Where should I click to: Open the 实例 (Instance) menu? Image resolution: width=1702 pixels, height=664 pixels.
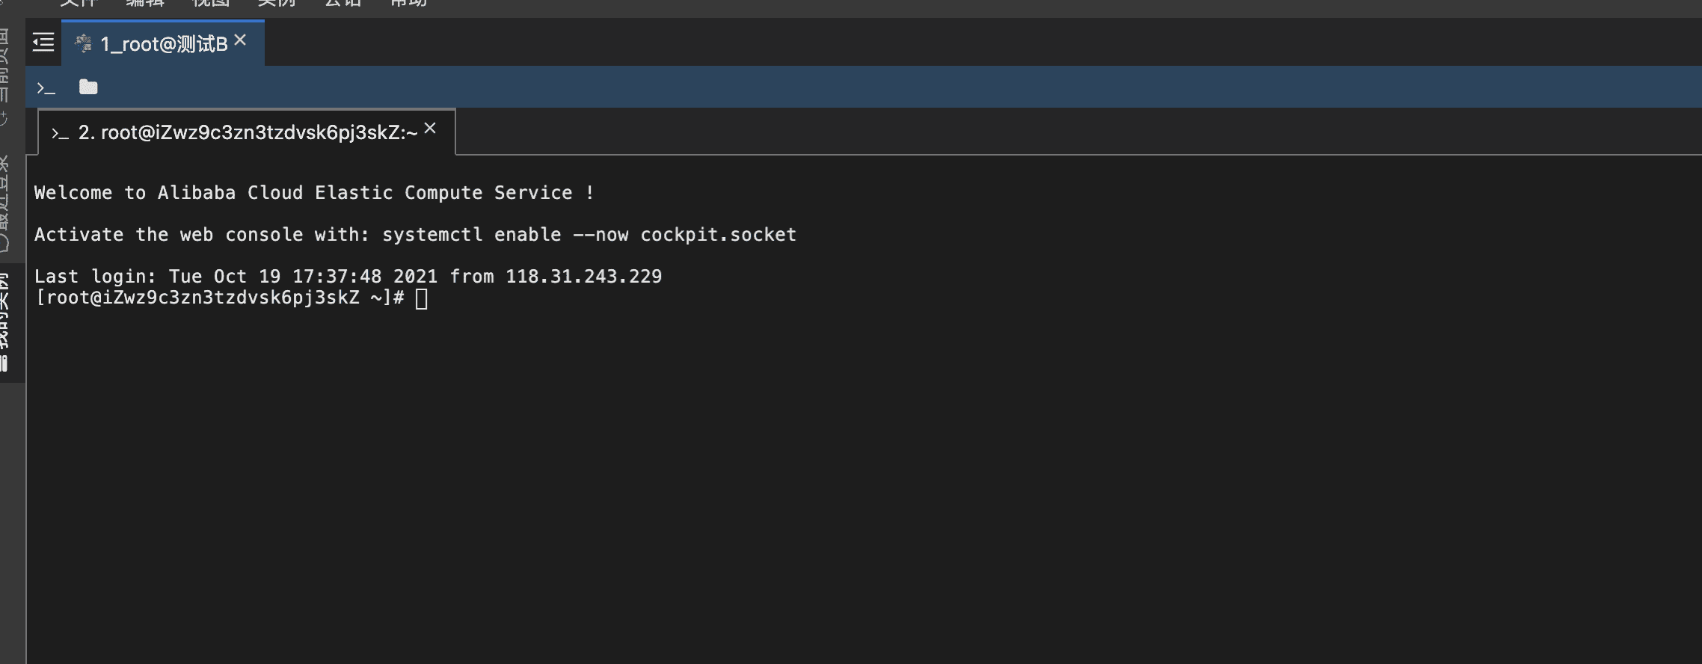[x=276, y=3]
